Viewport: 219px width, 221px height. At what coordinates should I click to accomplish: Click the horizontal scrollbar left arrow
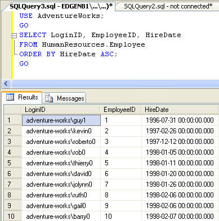6,83
